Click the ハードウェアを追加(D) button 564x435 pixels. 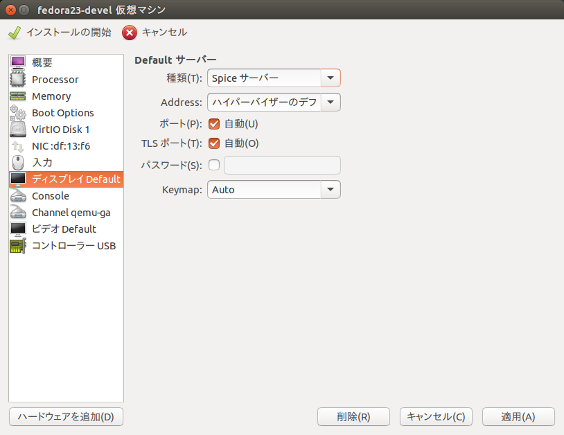click(x=67, y=417)
